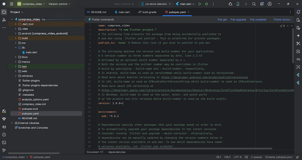Open the Problems tool window icon
302x160 pixels.
[x=4, y=135]
